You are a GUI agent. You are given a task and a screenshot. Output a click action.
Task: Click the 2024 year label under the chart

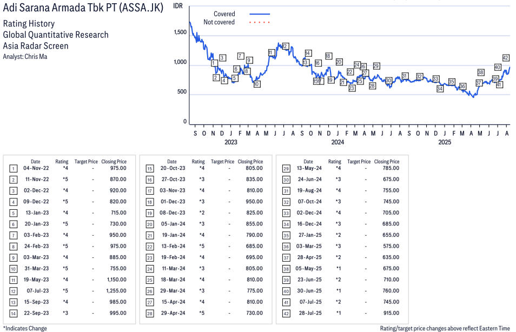[x=338, y=142]
